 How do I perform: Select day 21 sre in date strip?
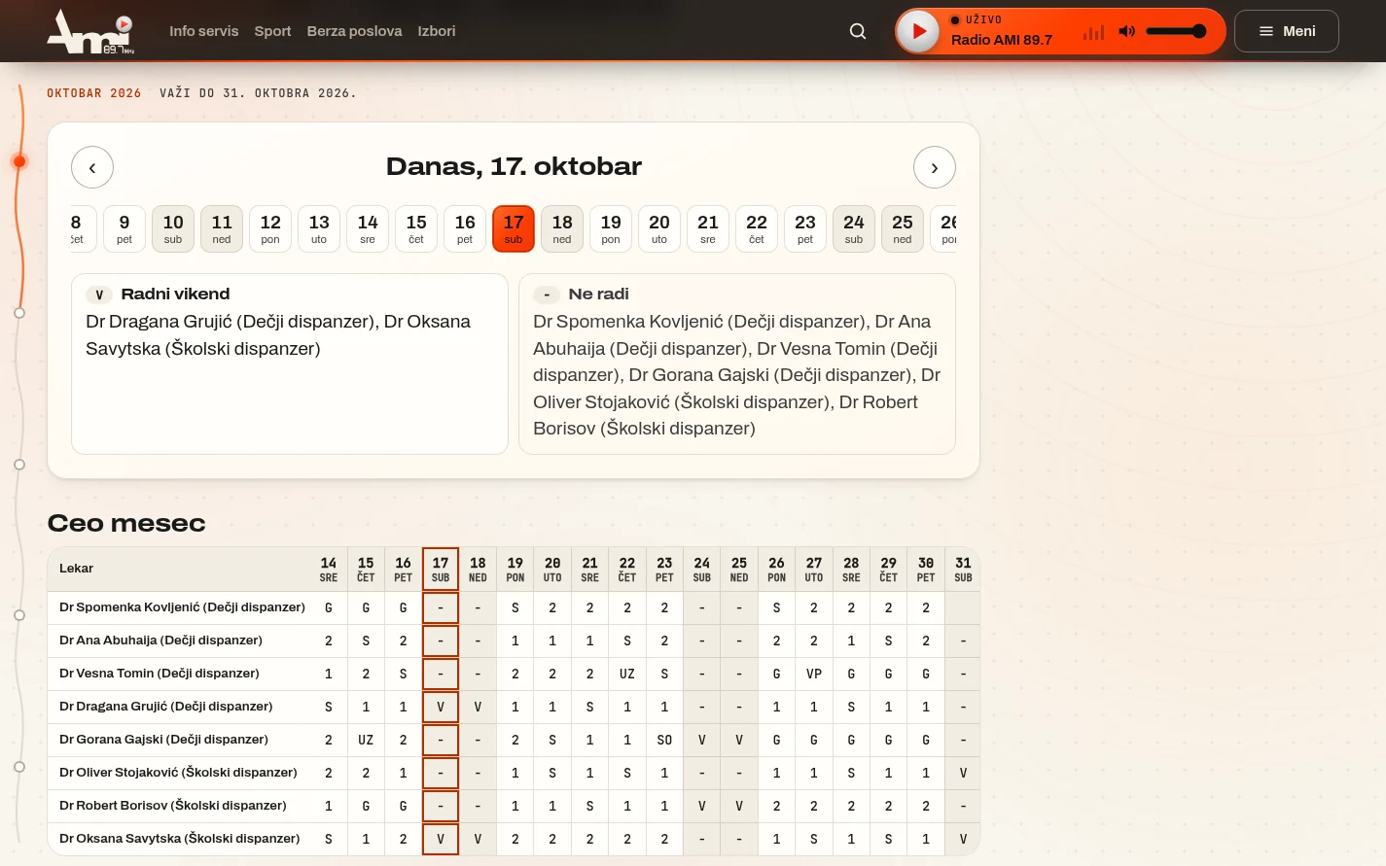(708, 228)
